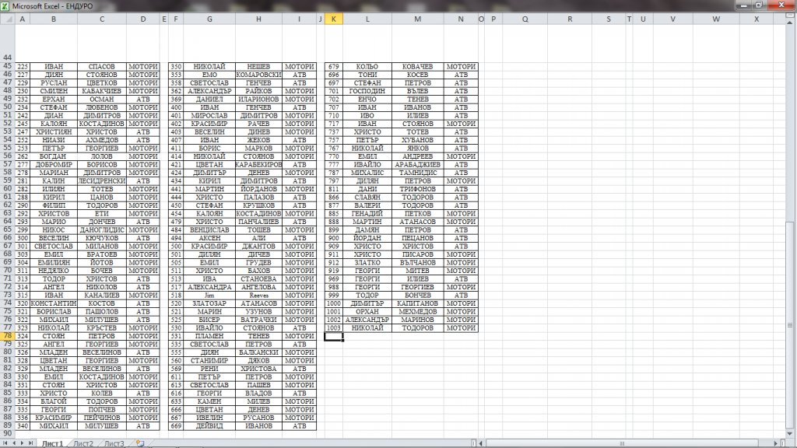
Task: Select row 60 header
Action: pos(7,188)
